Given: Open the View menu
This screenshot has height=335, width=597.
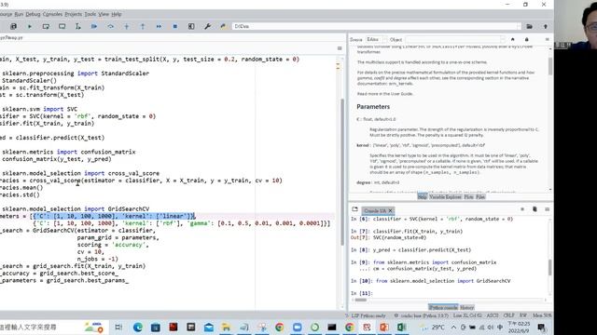Looking at the screenshot, I should coord(104,14).
